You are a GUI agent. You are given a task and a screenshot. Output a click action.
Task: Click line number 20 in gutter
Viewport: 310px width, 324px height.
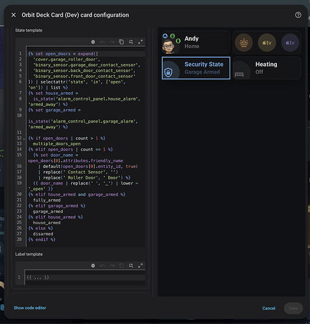[x=19, y=194]
